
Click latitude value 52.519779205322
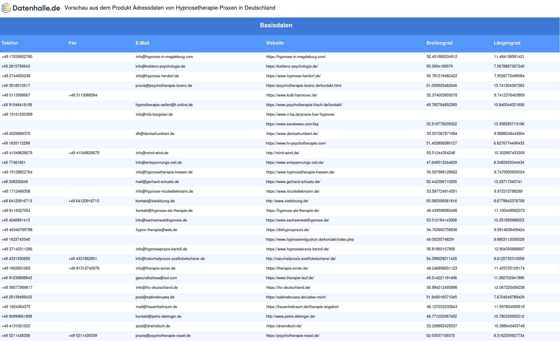442,124
